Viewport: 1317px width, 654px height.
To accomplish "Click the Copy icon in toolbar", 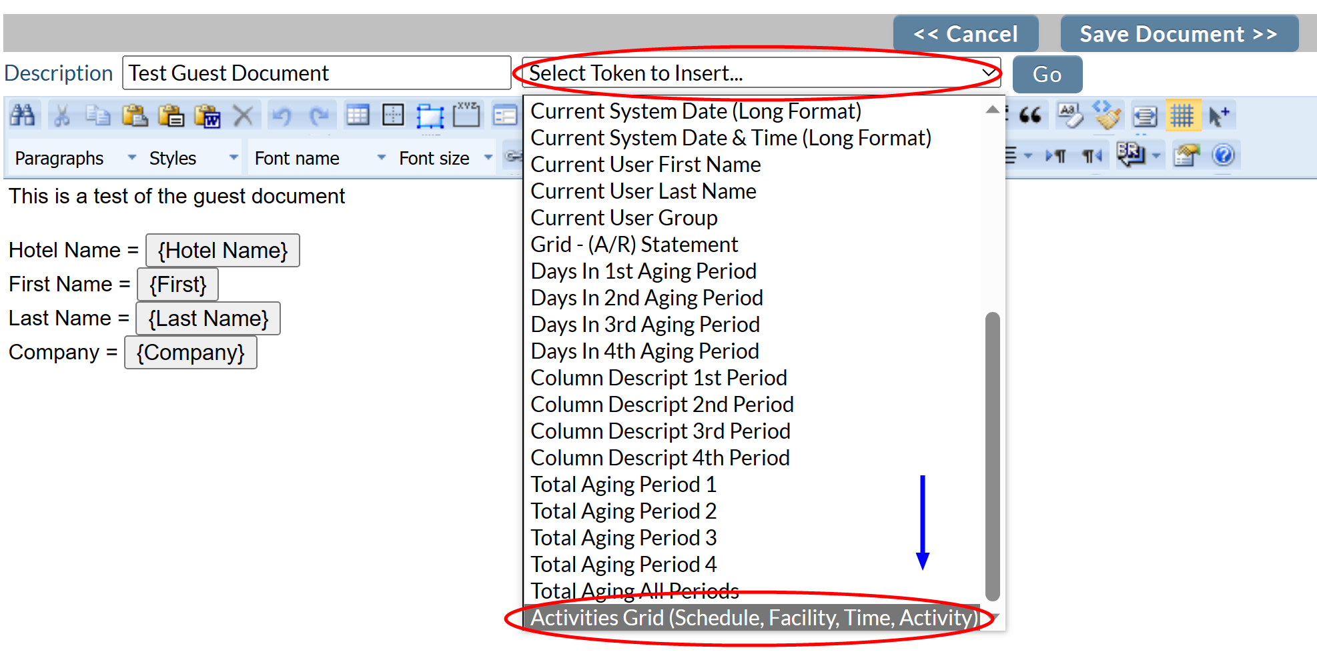I will point(99,116).
